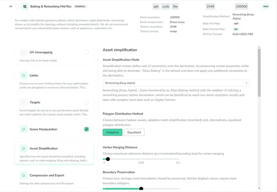The image size is (277, 192).
Task: Open the three-dots options menu
Action: [266, 6]
